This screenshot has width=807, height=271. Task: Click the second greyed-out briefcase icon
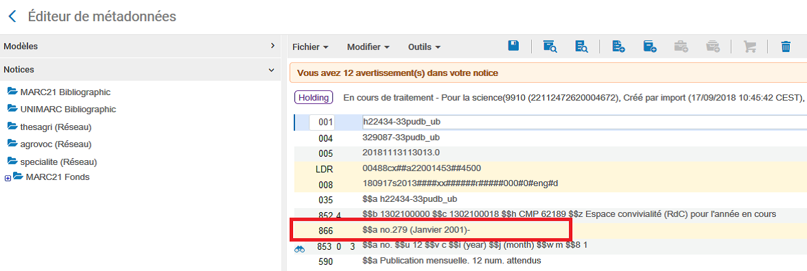[713, 47]
